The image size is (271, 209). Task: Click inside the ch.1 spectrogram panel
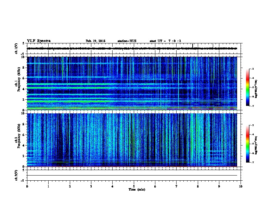click(132, 83)
